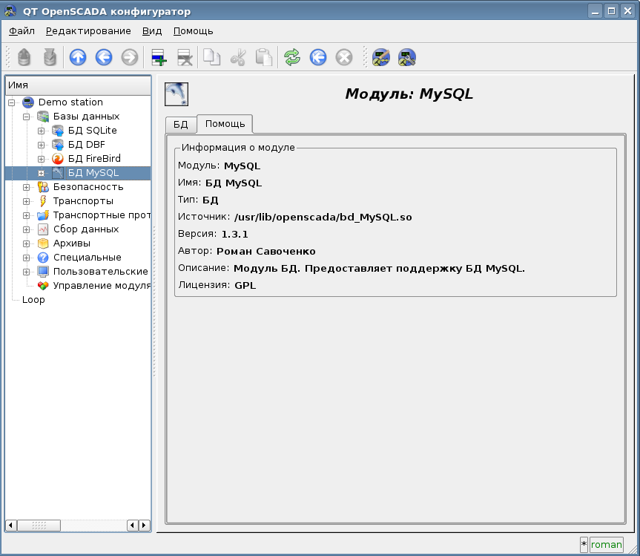Go up one level with the up arrow
The height and width of the screenshot is (556, 640).
pyautogui.click(x=78, y=57)
